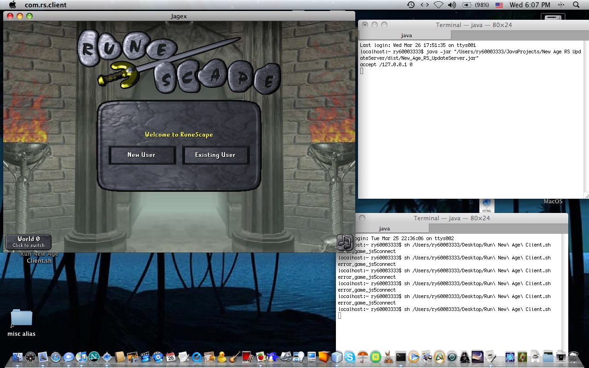Launch iDVD from the Dock

click(158, 357)
